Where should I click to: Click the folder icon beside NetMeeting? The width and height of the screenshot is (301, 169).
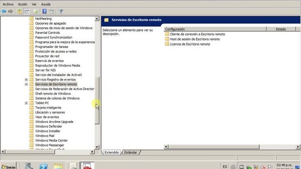(32, 19)
